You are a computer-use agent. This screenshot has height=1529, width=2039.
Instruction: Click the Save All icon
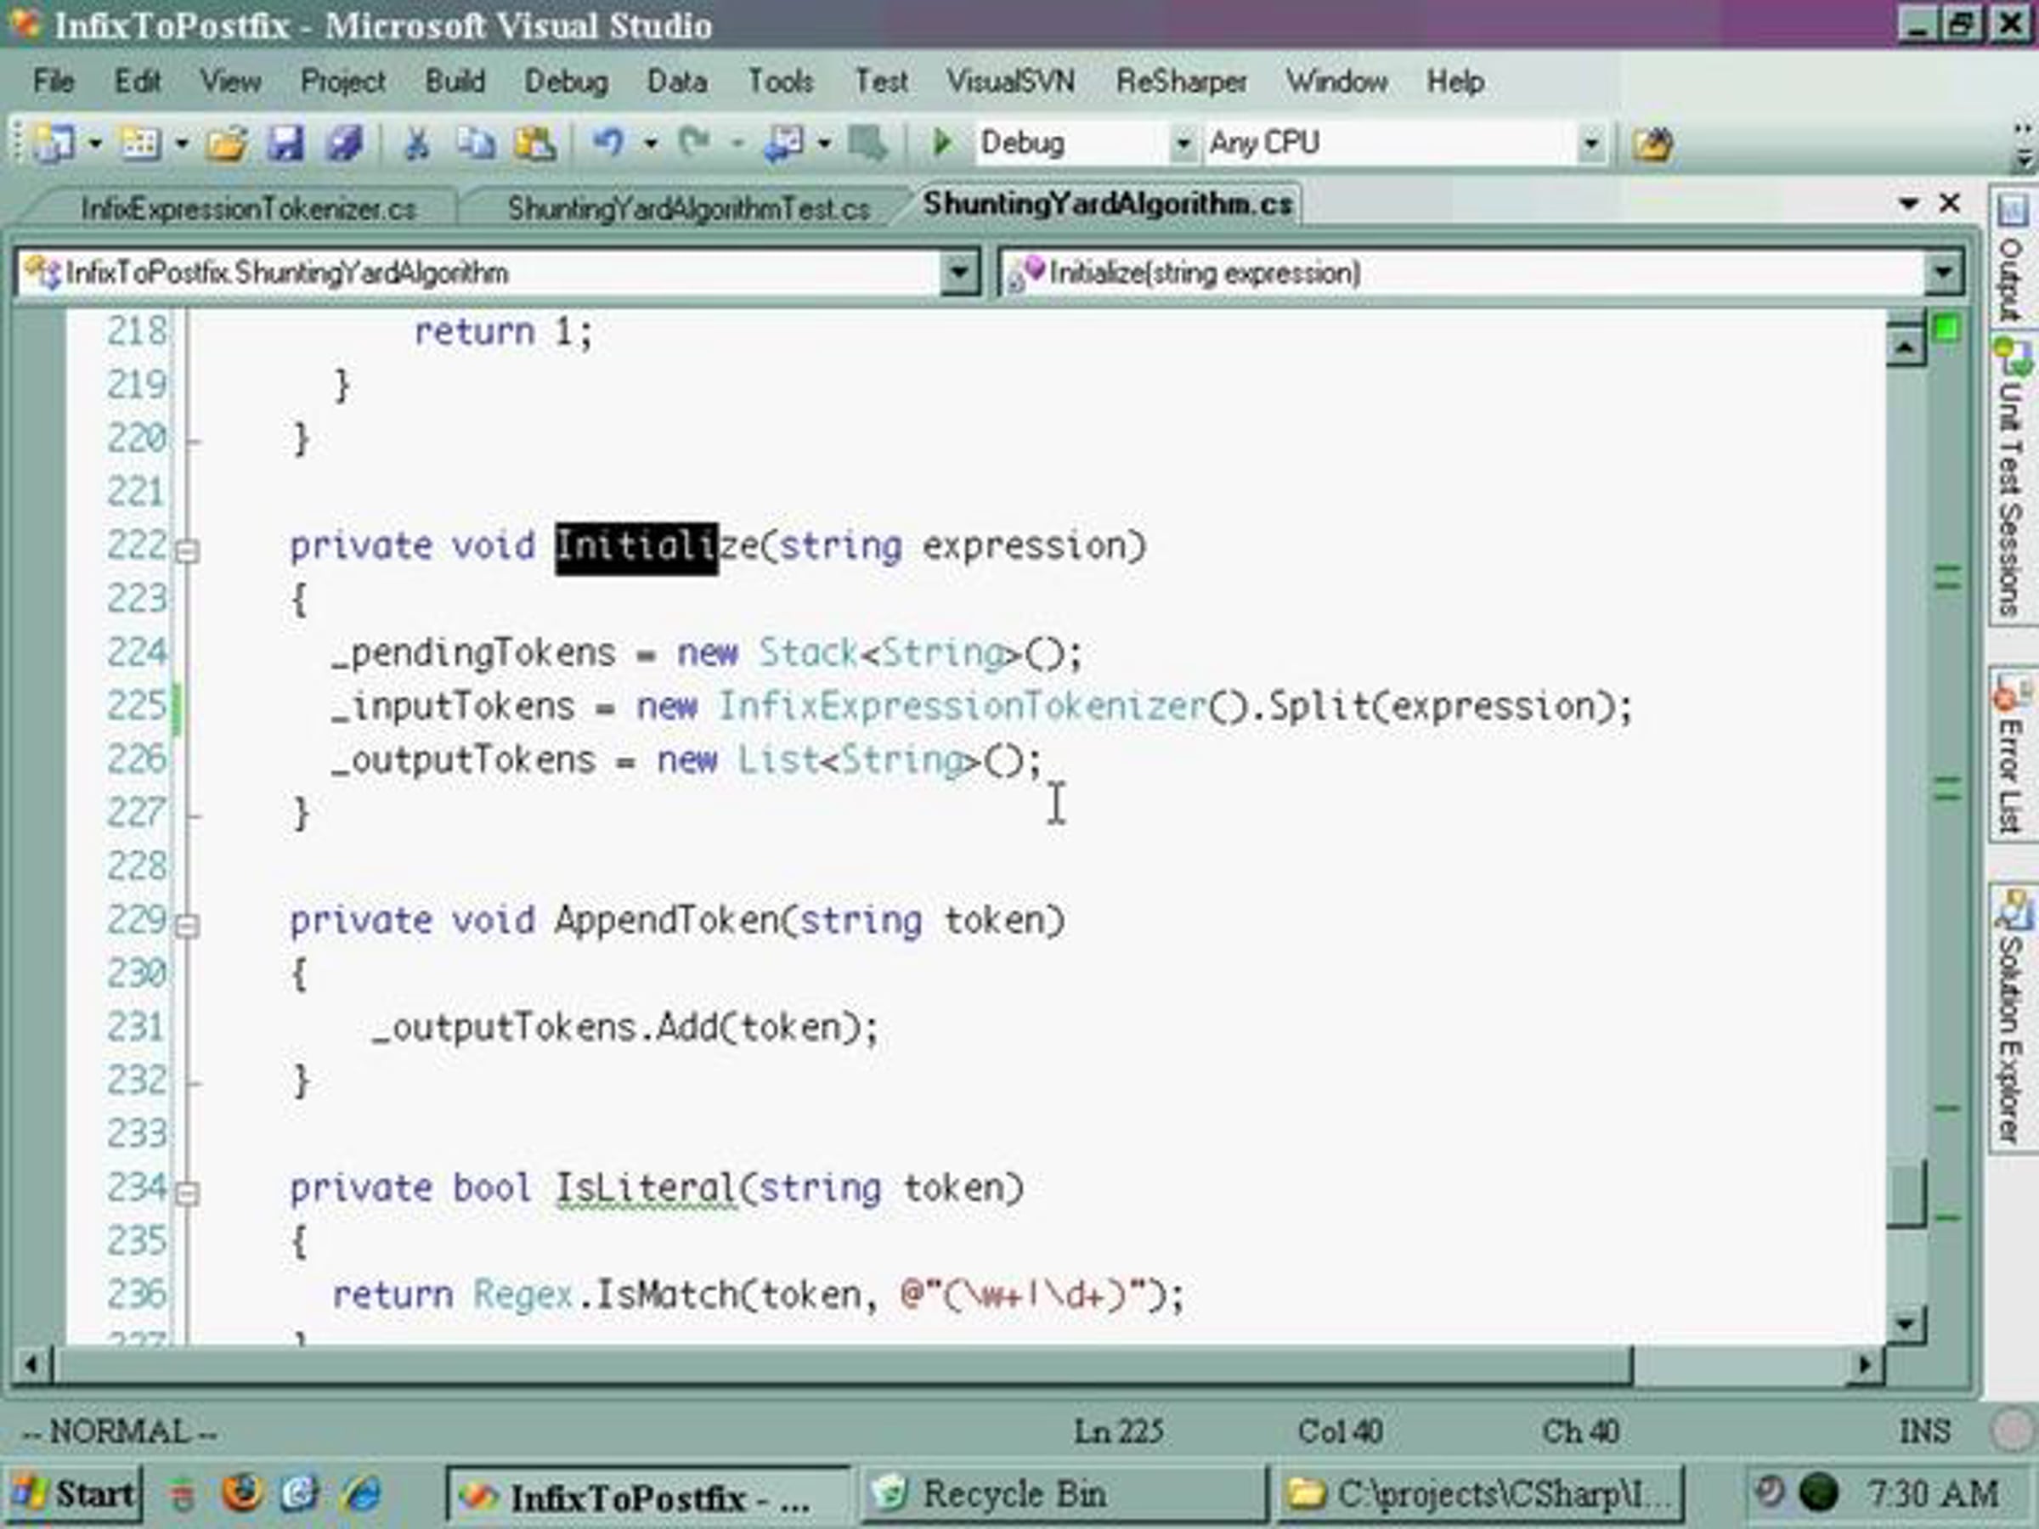click(x=346, y=143)
